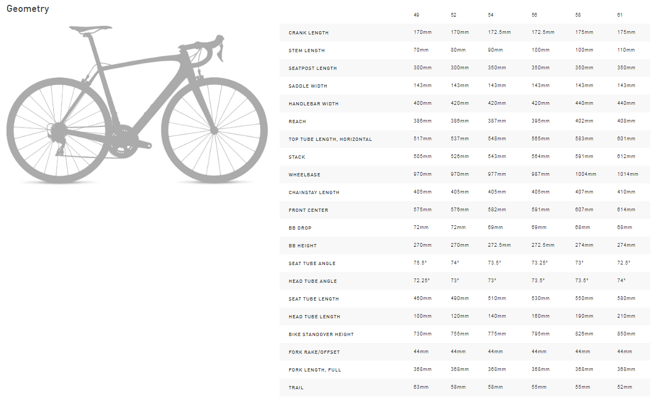The image size is (653, 400).
Task: Click the Geometry section heading
Action: tap(27, 9)
